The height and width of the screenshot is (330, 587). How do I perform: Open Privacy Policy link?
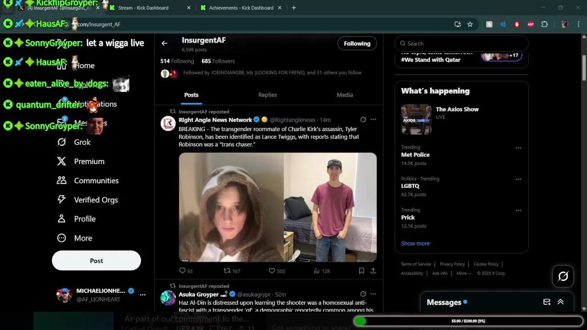click(x=452, y=264)
